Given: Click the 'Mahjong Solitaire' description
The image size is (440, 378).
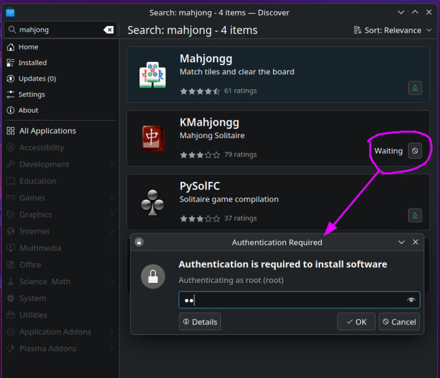Looking at the screenshot, I should pos(212,136).
